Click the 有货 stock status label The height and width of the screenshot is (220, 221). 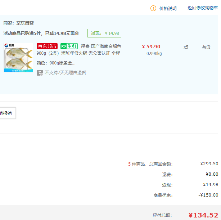click(x=206, y=47)
